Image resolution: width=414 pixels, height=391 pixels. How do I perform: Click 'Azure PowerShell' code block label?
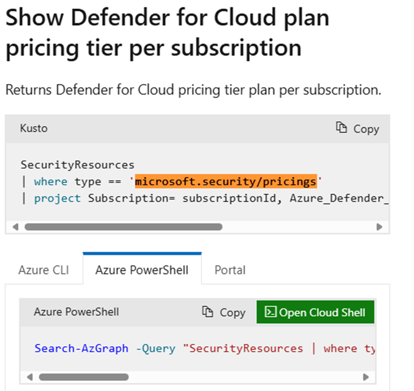(x=76, y=312)
